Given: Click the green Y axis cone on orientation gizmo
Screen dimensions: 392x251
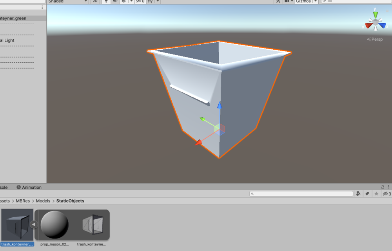Looking at the screenshot, I should [x=375, y=14].
